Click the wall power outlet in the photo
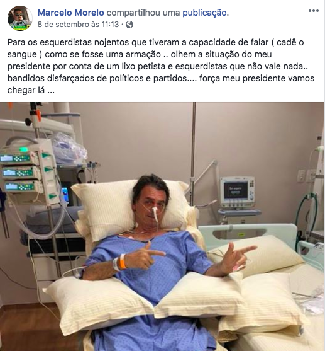Viewport: 325px width, 351px height. [x=302, y=176]
